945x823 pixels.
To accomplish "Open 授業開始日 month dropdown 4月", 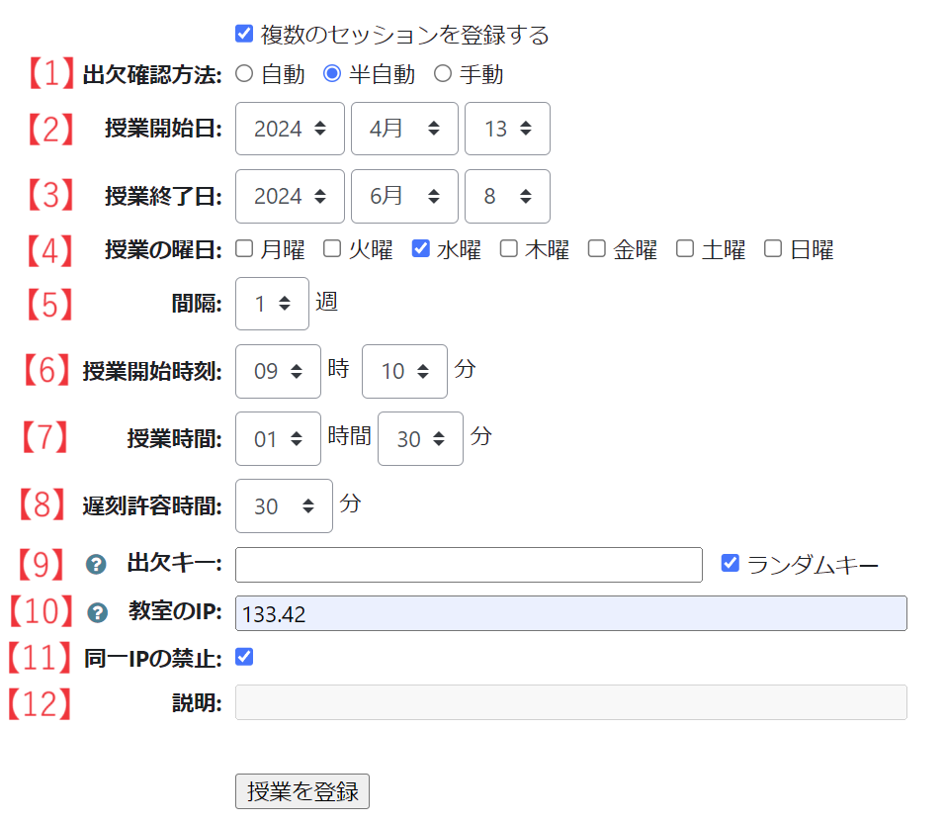I will coord(404,129).
